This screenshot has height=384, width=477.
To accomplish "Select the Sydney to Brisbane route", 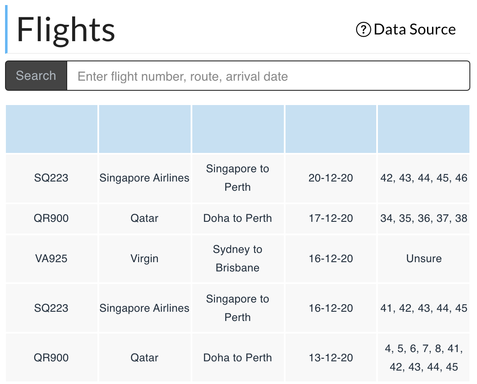I will click(237, 258).
